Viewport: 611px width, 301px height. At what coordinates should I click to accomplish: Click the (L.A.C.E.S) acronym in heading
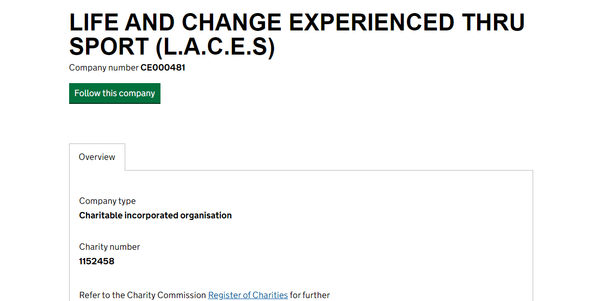click(215, 47)
